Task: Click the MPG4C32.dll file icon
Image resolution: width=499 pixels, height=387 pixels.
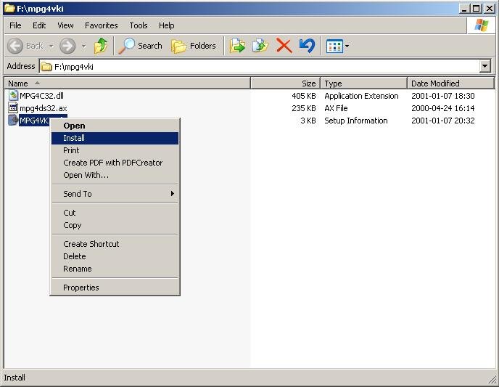Action: [x=13, y=95]
